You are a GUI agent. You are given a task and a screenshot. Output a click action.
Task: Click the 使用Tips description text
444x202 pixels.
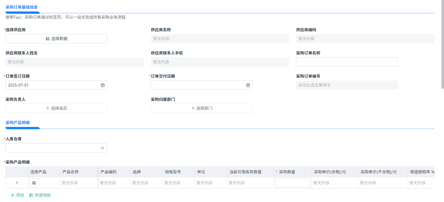[x=66, y=17]
